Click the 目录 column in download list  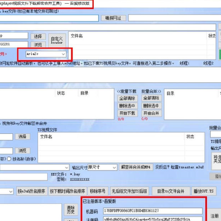84,93
